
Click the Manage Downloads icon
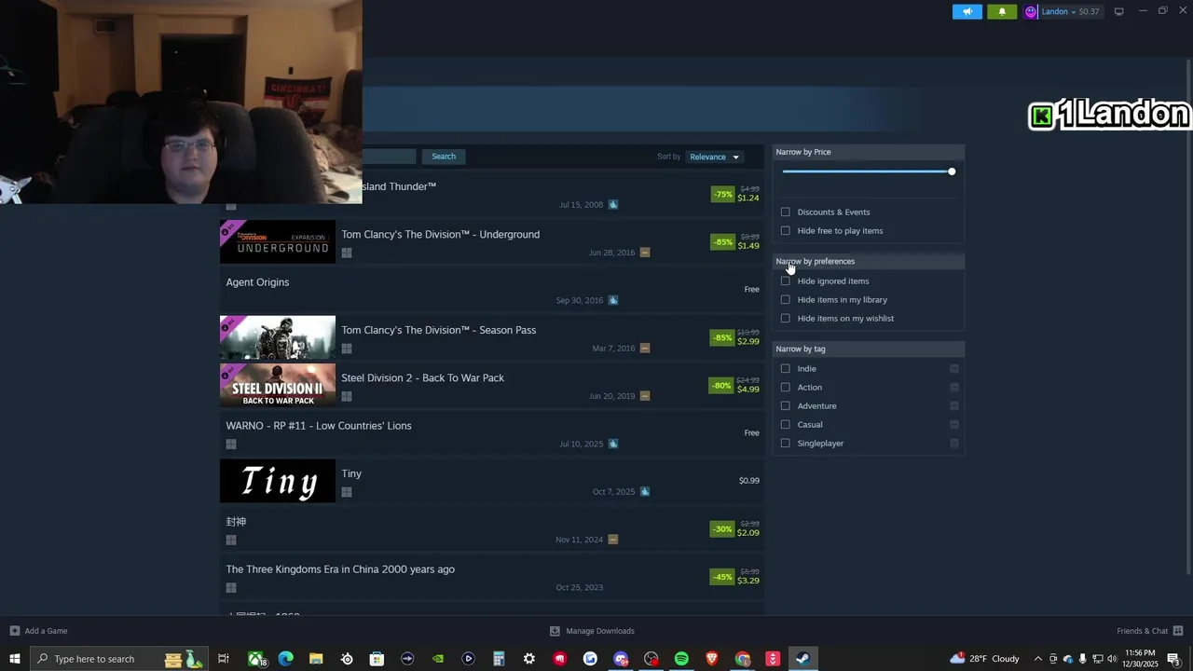point(555,631)
